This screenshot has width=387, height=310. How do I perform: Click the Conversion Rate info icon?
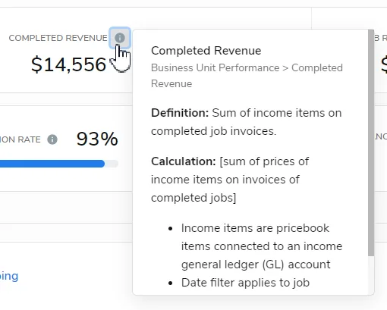coord(52,139)
